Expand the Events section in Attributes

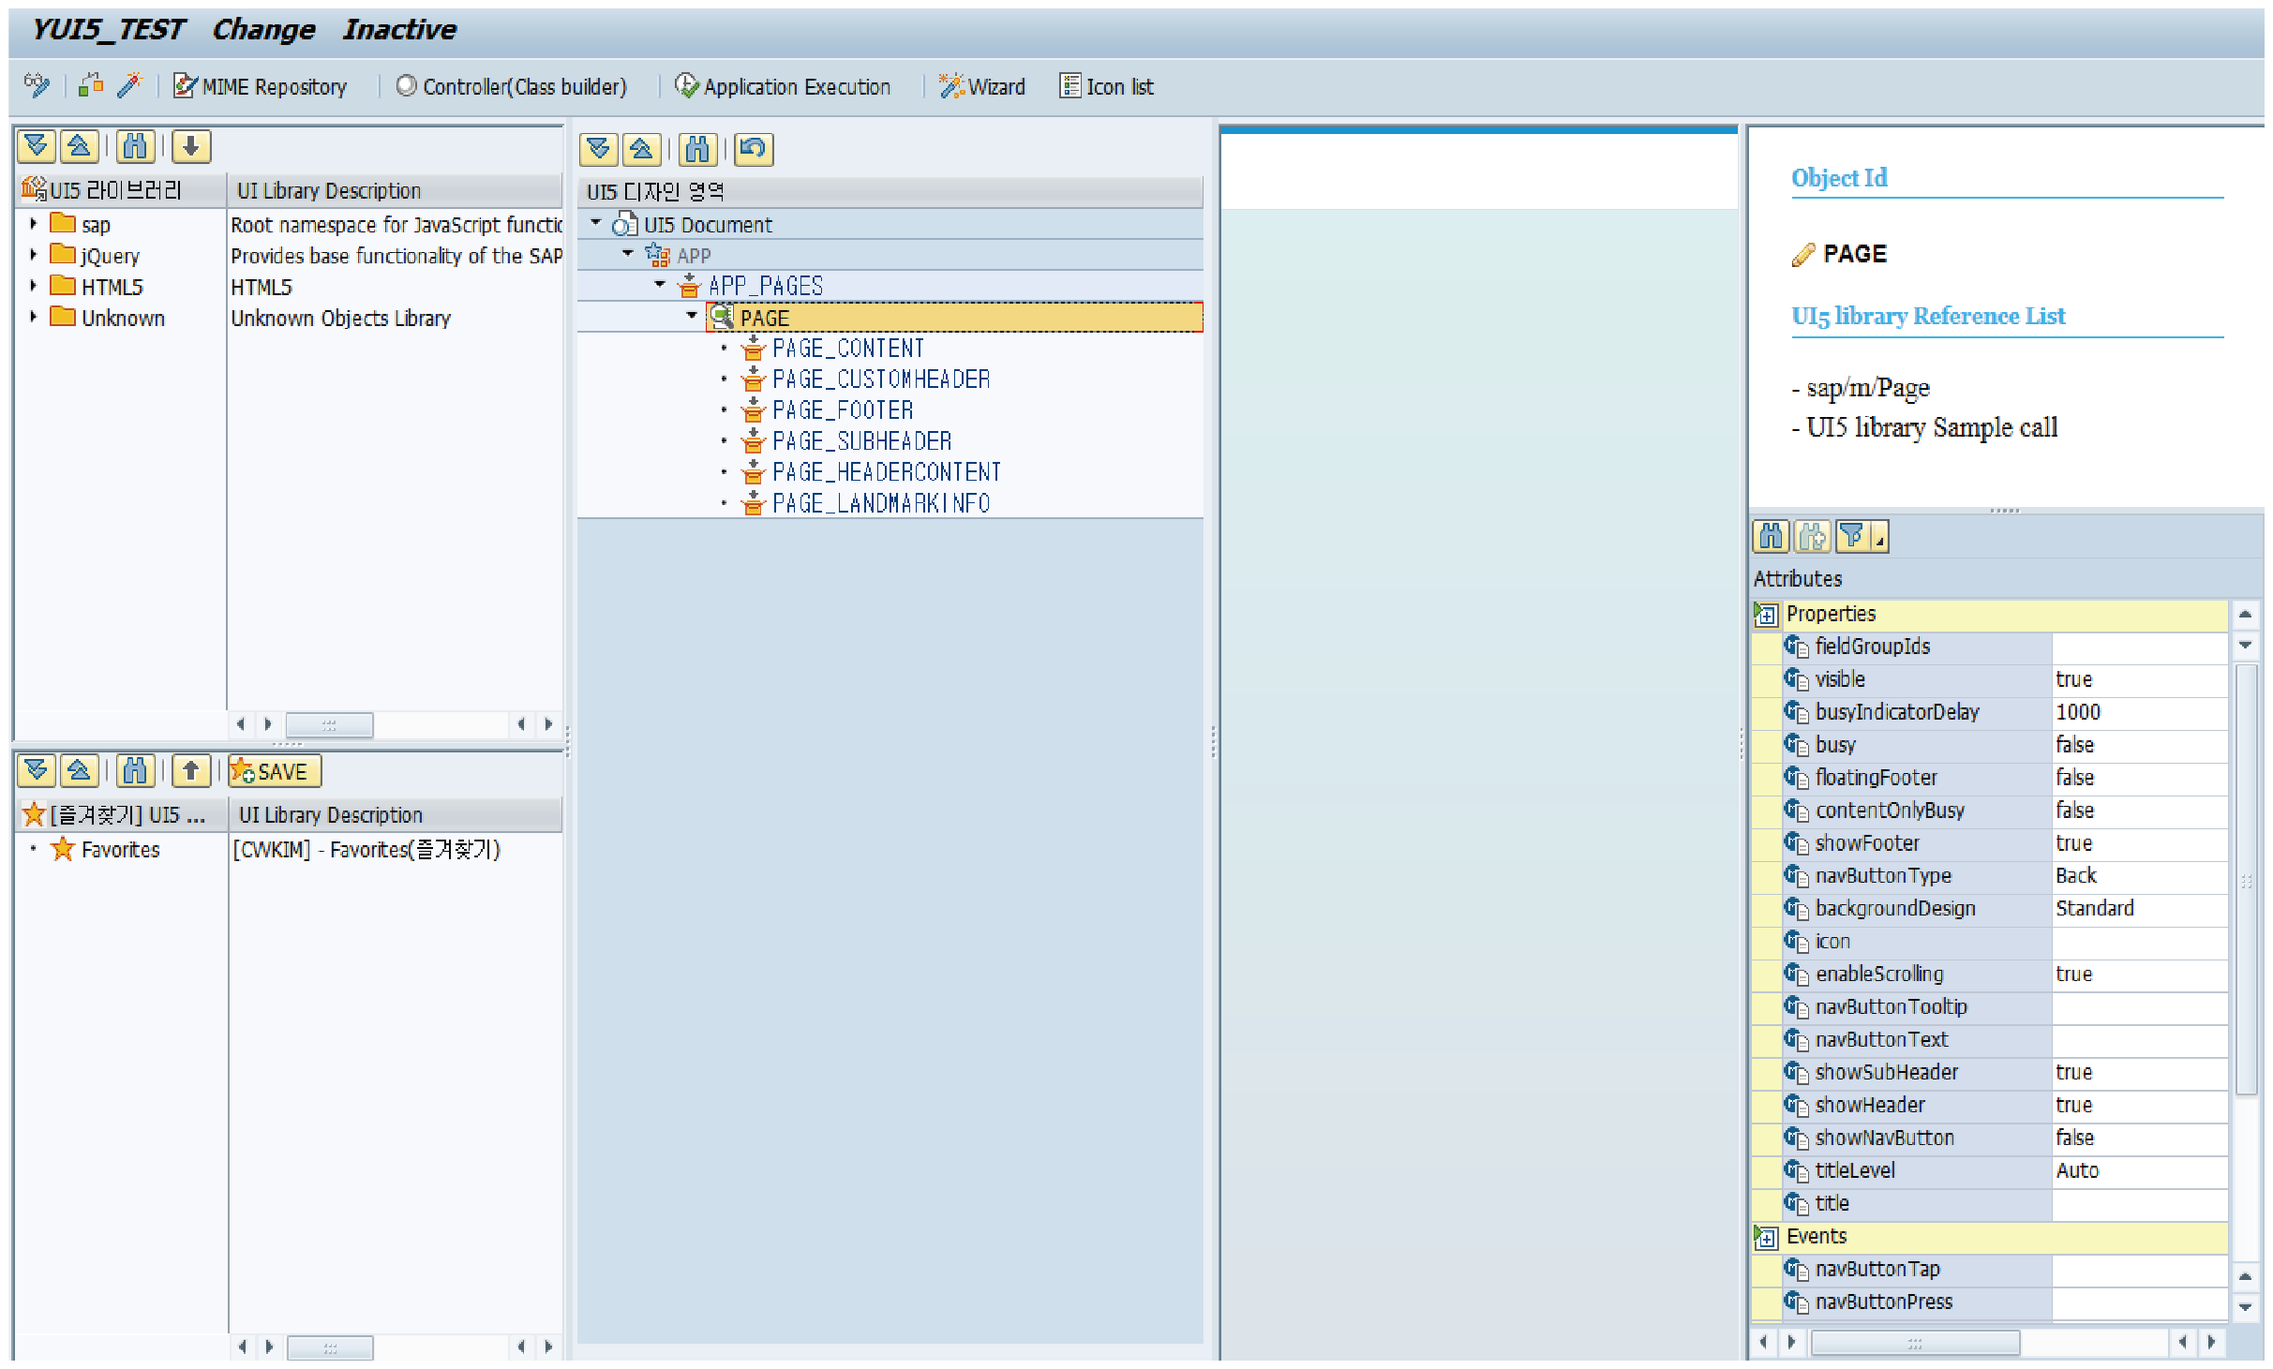(x=1766, y=1236)
